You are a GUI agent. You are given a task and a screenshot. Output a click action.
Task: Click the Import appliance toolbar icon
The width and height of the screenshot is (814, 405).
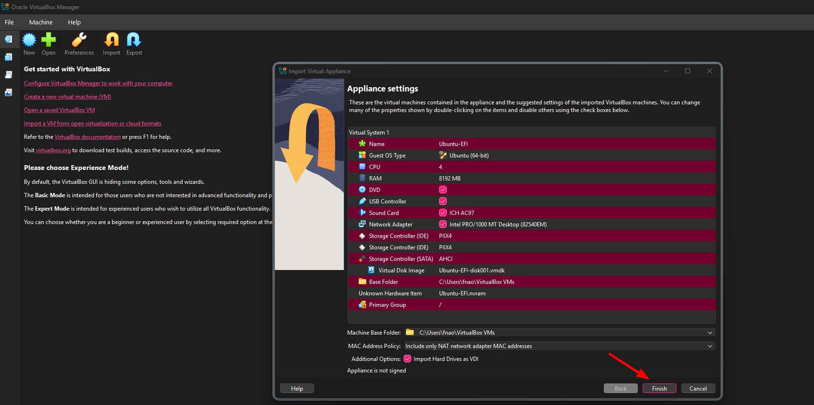(112, 40)
